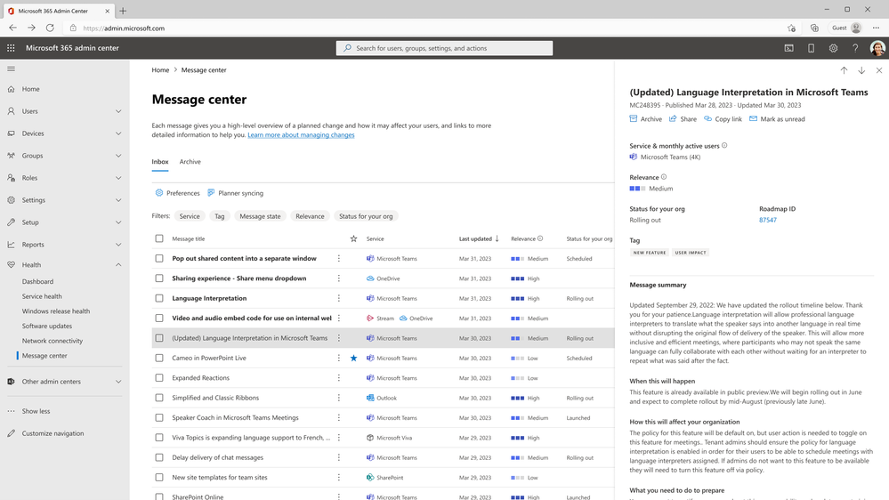Click info icon beside Service & monthly active users
The image size is (889, 500).
point(724,146)
